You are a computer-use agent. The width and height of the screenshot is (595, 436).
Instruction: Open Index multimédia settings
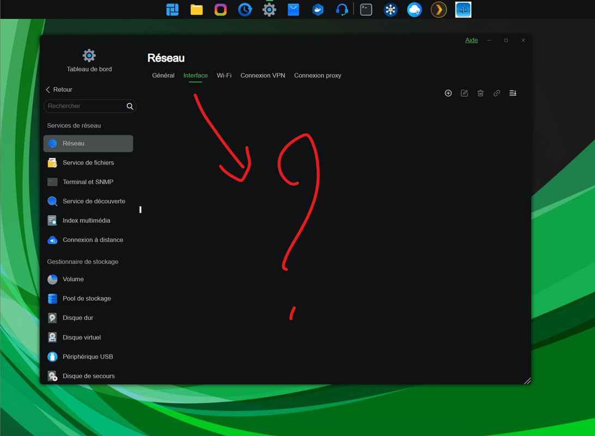pos(88,221)
